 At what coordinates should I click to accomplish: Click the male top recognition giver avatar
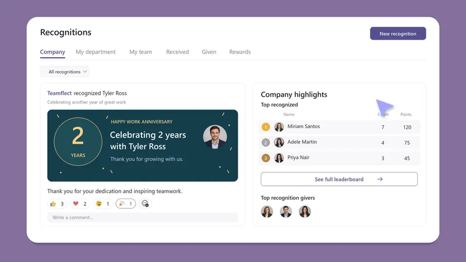286,211
